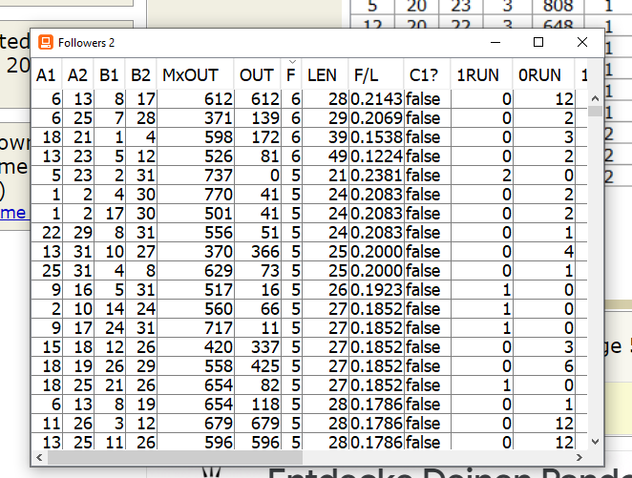This screenshot has width=632, height=478.
Task: Click the vertical scrollbar down arrow
Action: (x=595, y=442)
